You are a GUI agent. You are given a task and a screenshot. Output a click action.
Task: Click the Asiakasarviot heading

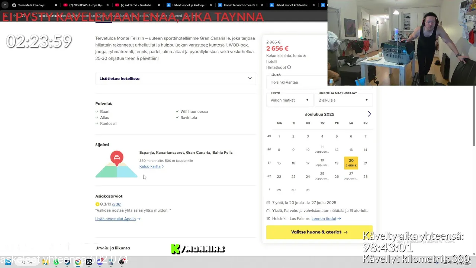(x=109, y=196)
